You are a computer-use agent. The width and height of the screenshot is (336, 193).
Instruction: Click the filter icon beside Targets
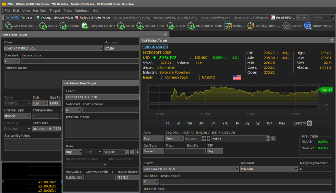[8, 17]
